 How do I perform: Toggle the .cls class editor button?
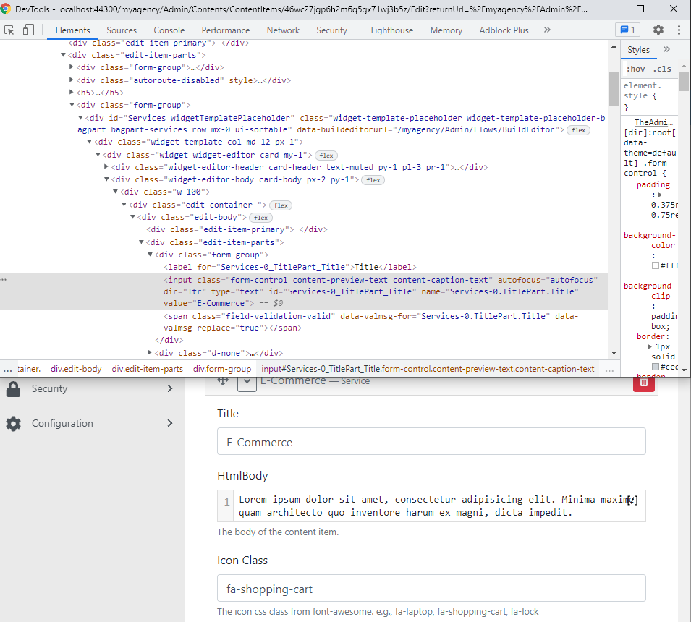pos(662,69)
